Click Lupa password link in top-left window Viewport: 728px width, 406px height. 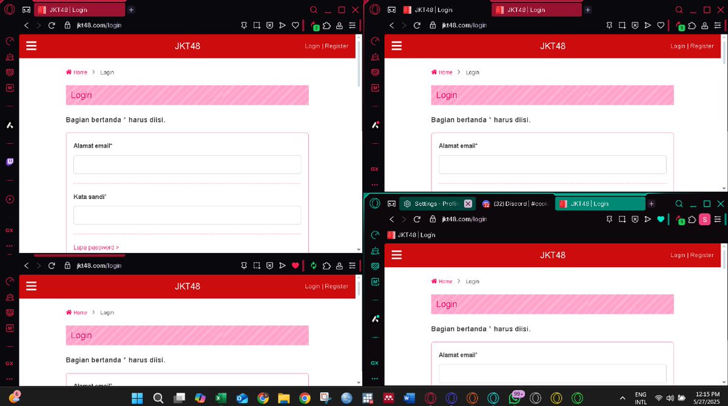point(96,248)
